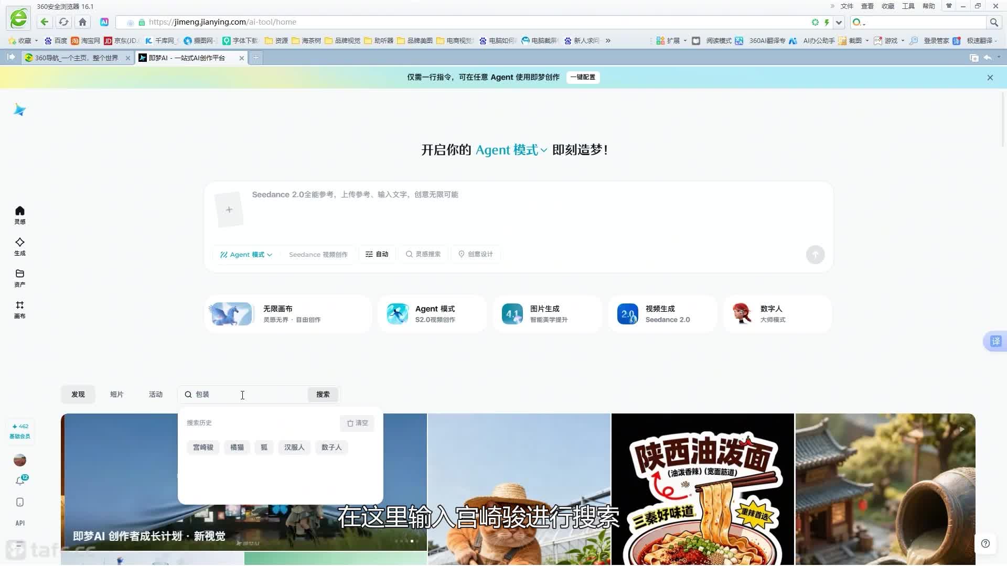Click the floating 译 translate icon

995,342
